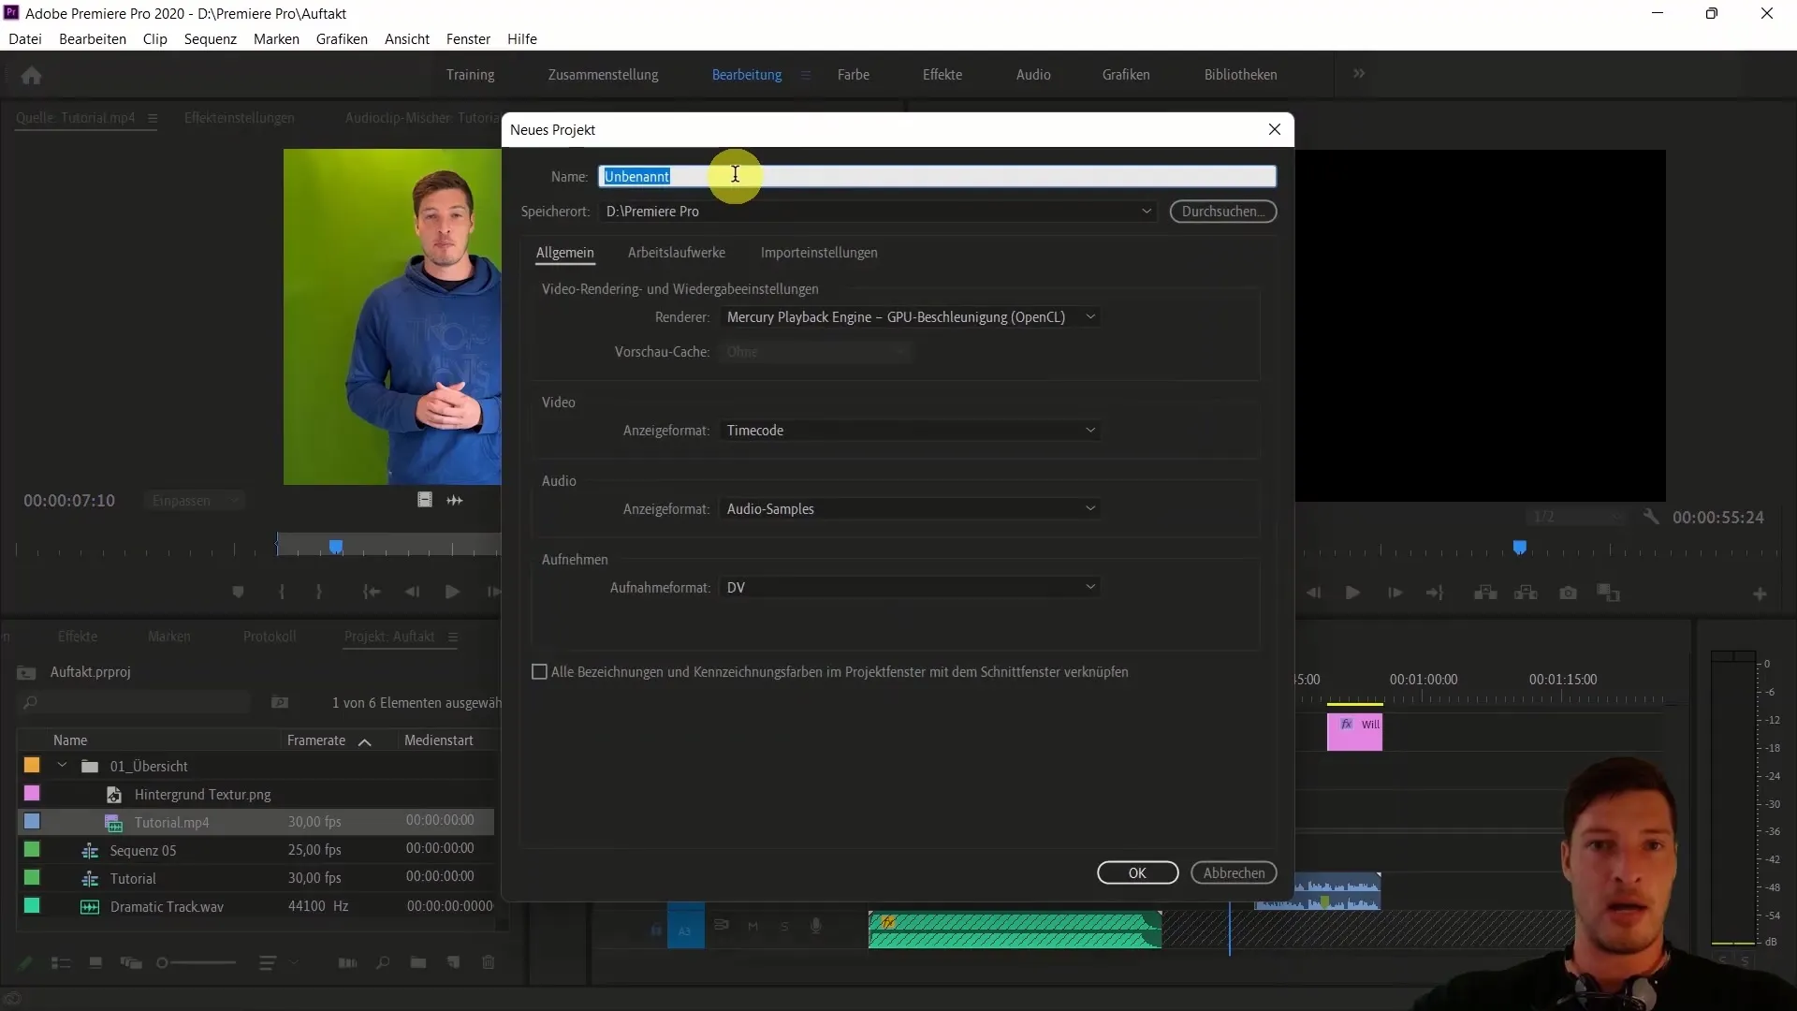Click the new item icon in the project panel
Image resolution: width=1797 pixels, height=1011 pixels.
454,962
